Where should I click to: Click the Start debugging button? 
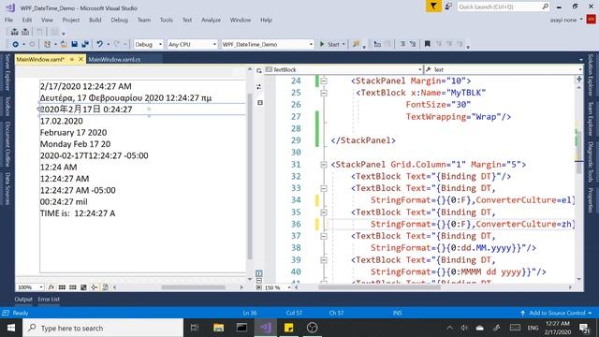[331, 44]
